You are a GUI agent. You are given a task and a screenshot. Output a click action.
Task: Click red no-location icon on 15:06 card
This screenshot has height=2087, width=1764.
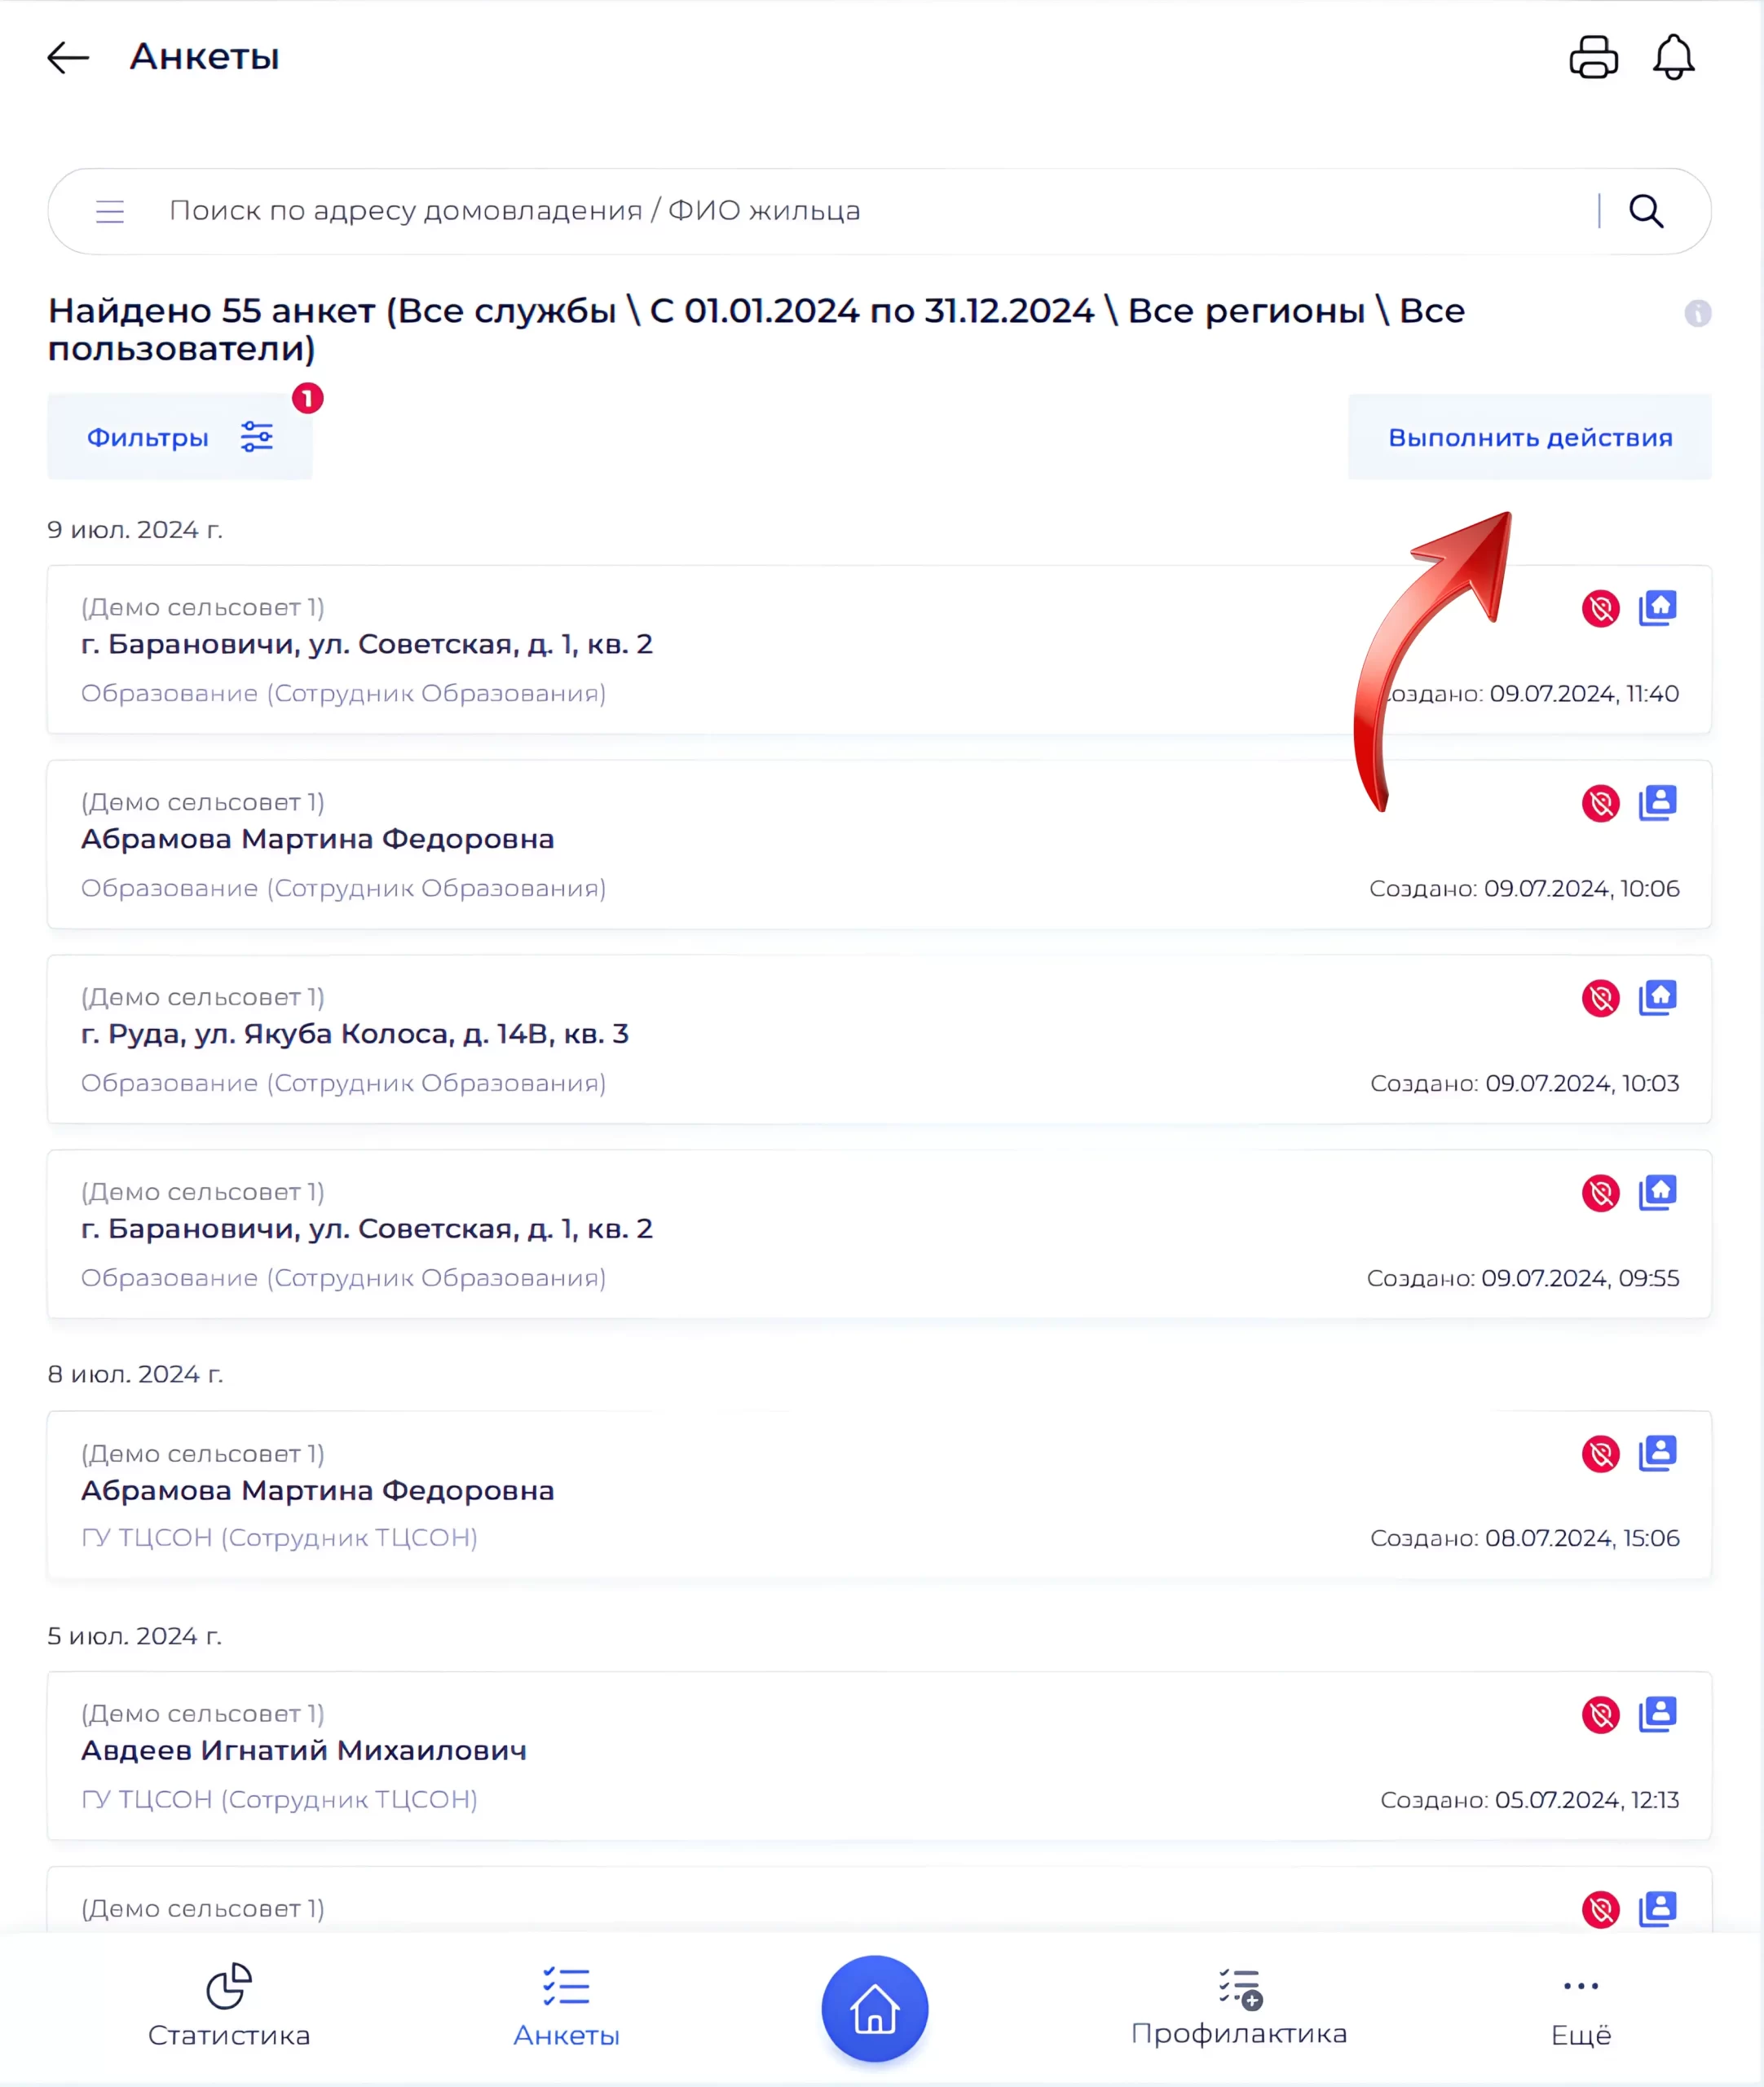(1600, 1454)
